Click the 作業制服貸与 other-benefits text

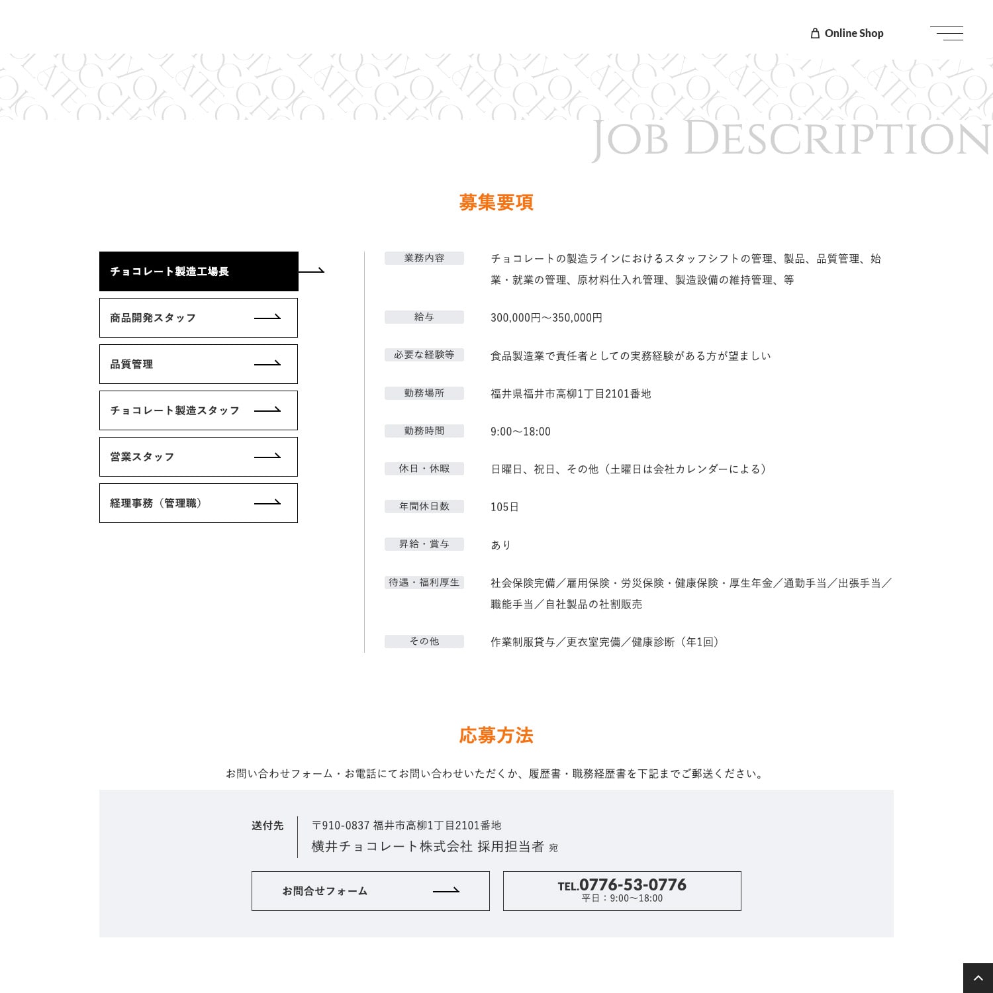pos(606,642)
